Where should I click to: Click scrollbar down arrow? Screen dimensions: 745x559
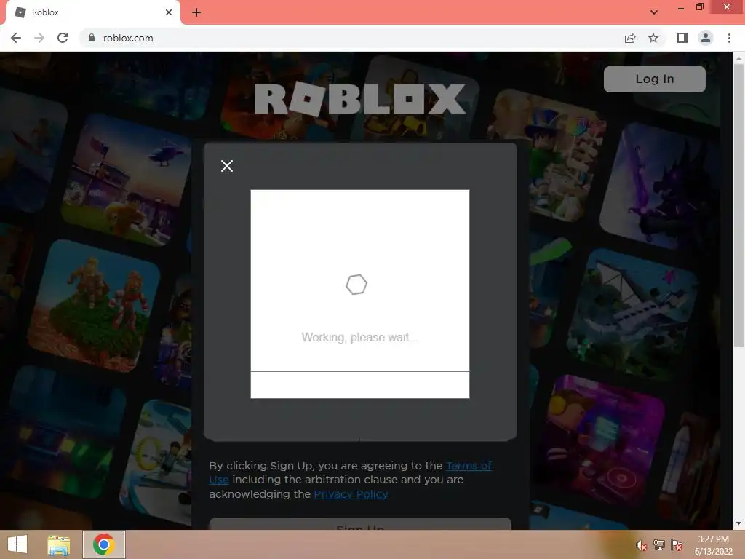pyautogui.click(x=738, y=523)
